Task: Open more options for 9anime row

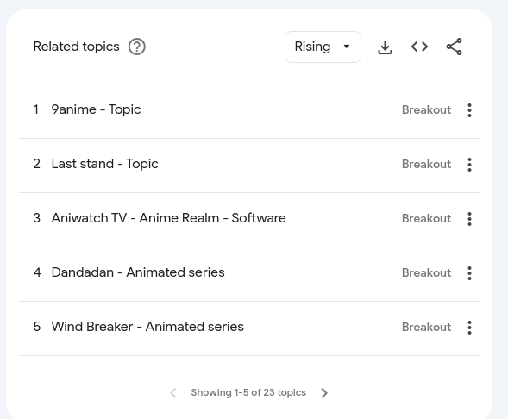Action: tap(469, 110)
